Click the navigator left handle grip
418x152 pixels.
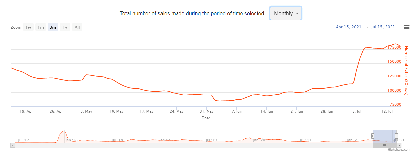tap(373, 136)
